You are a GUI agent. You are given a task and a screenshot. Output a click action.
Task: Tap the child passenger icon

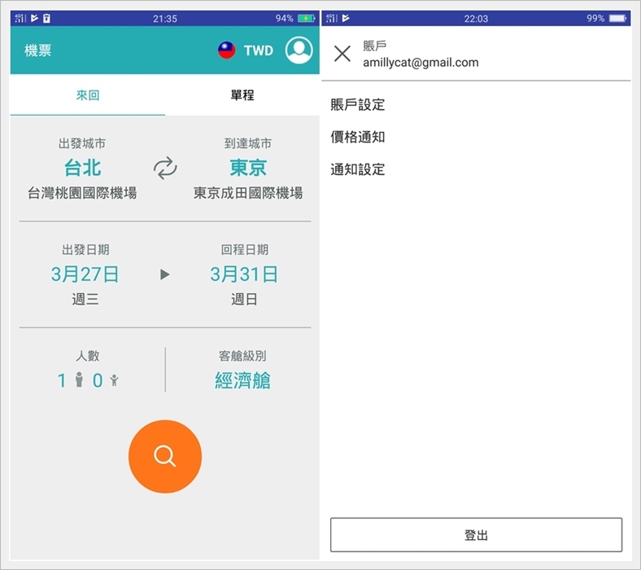[x=114, y=380]
